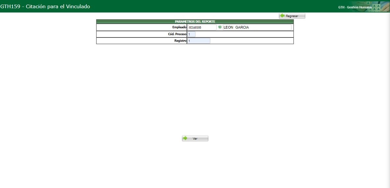
Task: Click the Regresar button
Action: (292, 16)
